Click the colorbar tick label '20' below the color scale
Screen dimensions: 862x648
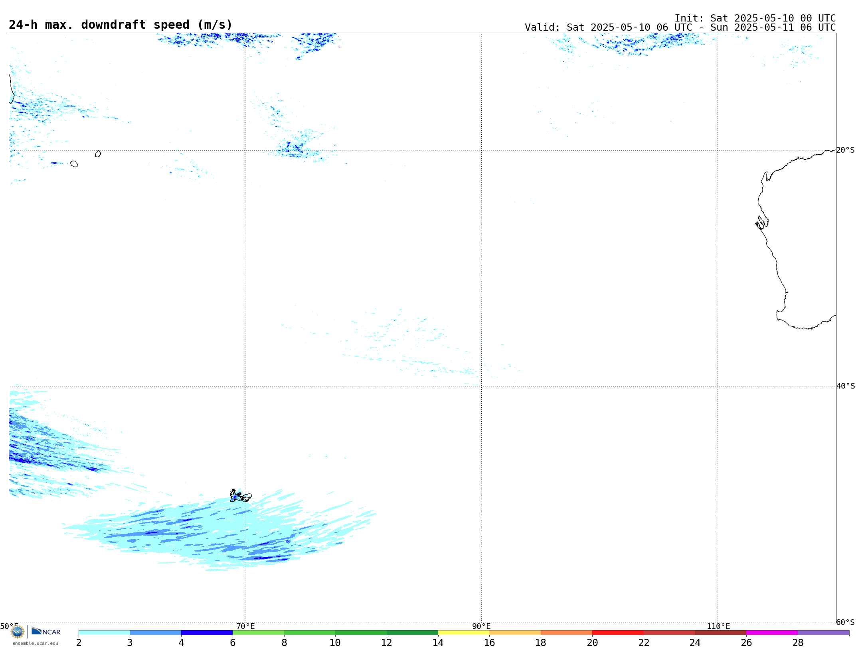[x=592, y=643]
